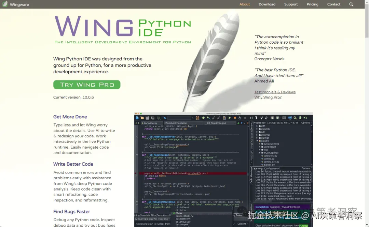Open the Code Warnings panel Options menu

coord(306,168)
